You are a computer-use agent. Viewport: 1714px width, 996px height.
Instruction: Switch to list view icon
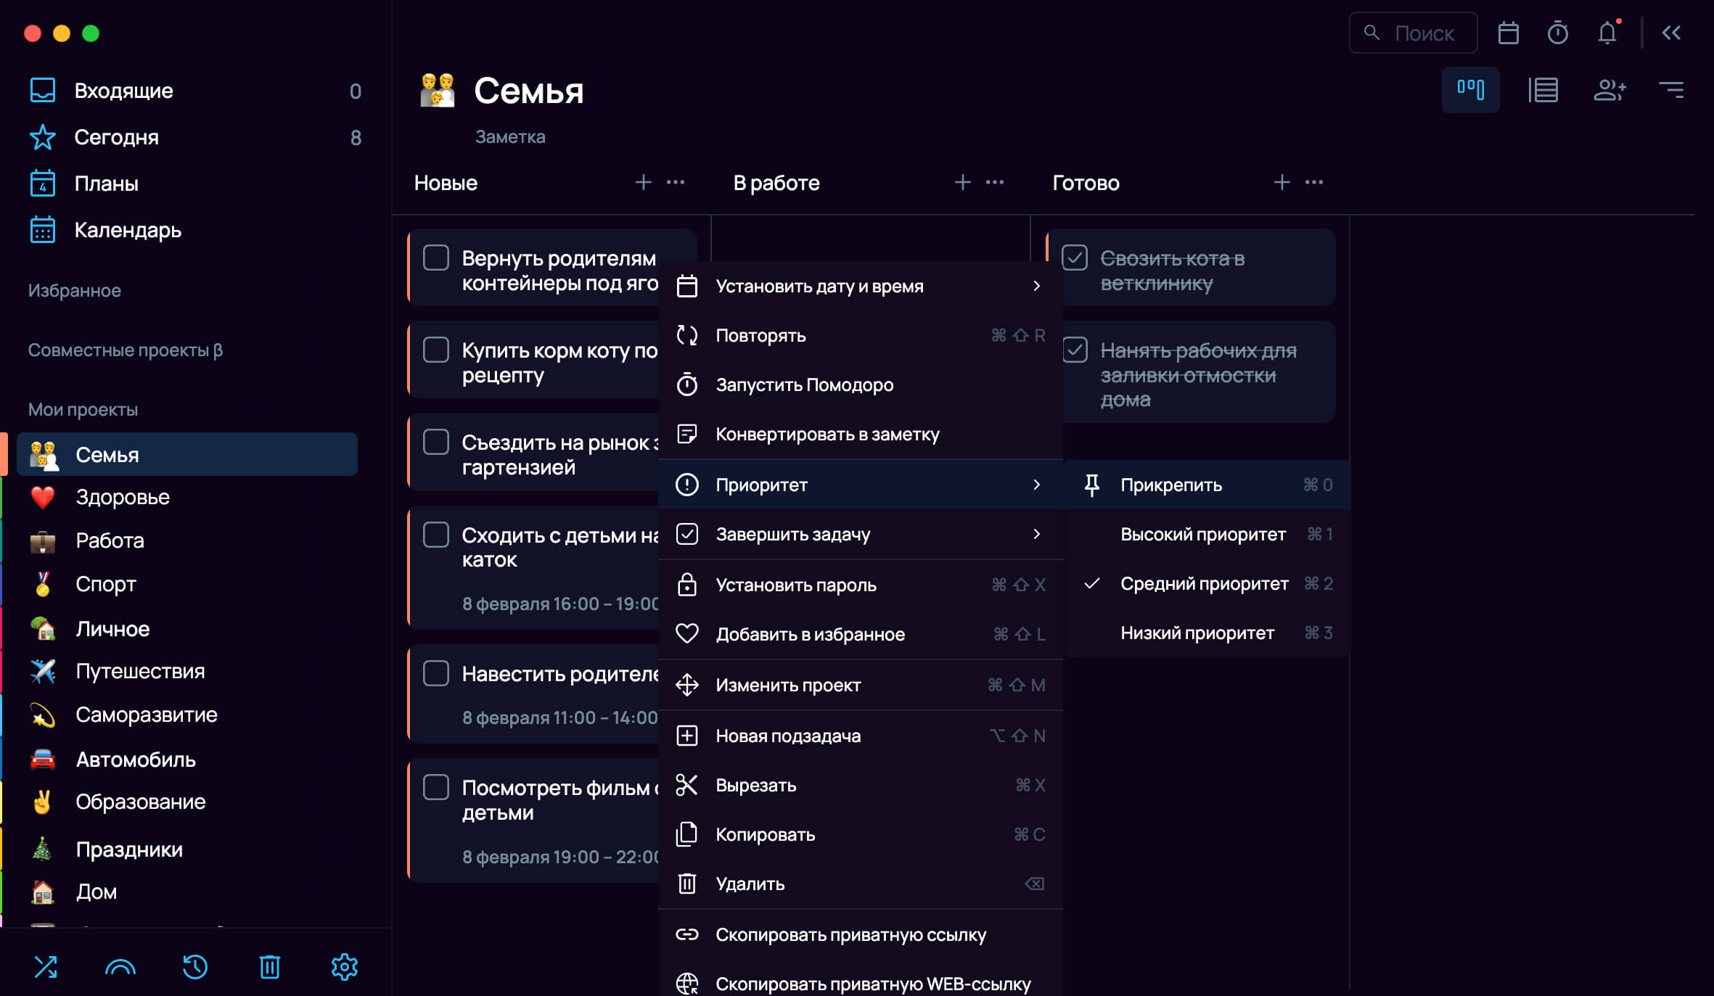[1543, 90]
